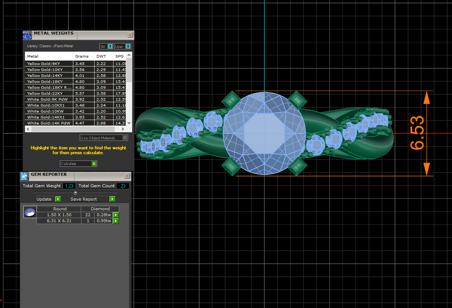Enable Use Object Materials option
The width and height of the screenshot is (452, 308).
(x=125, y=138)
